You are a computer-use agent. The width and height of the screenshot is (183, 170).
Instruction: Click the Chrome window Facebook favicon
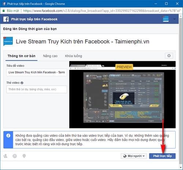pyautogui.click(x=4, y=4)
